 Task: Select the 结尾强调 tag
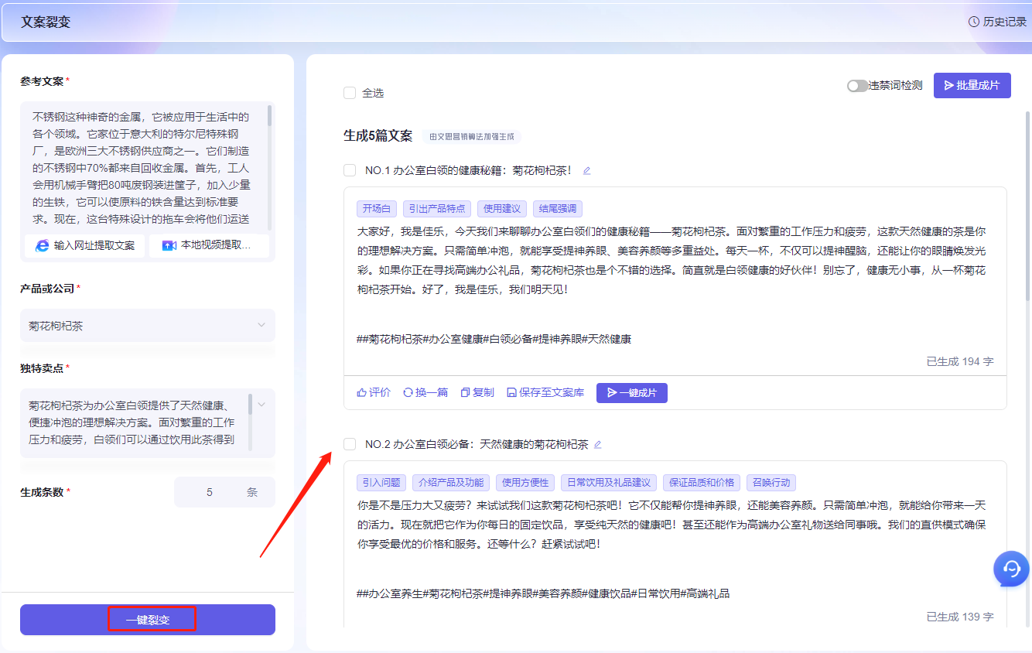point(558,209)
